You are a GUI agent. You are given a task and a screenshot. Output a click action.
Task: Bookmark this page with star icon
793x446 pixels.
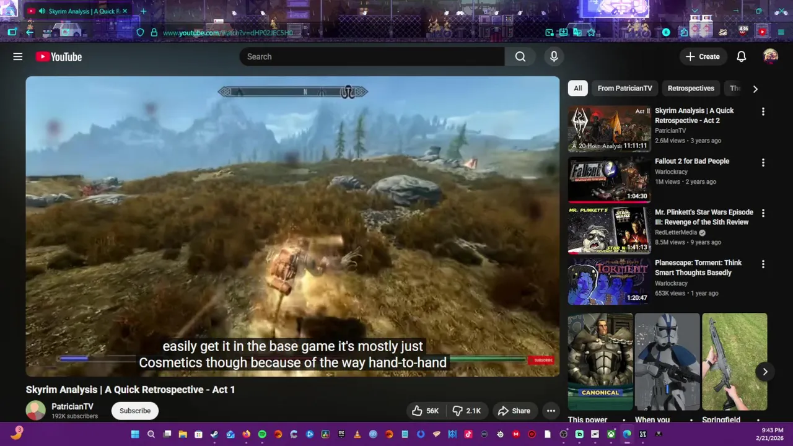point(591,32)
